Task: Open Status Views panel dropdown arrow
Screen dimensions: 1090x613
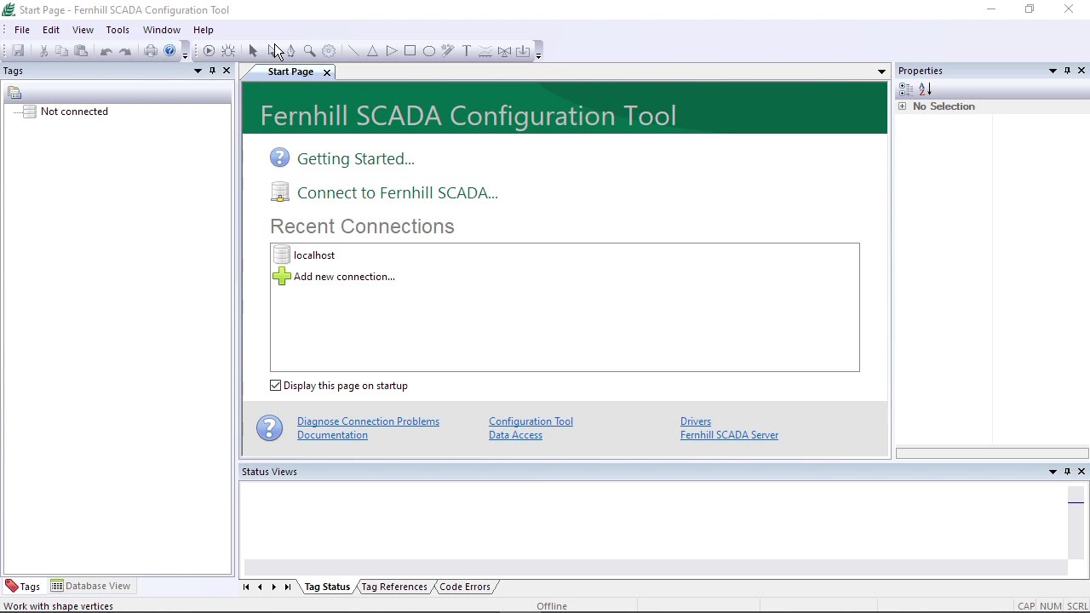Action: (x=1053, y=472)
